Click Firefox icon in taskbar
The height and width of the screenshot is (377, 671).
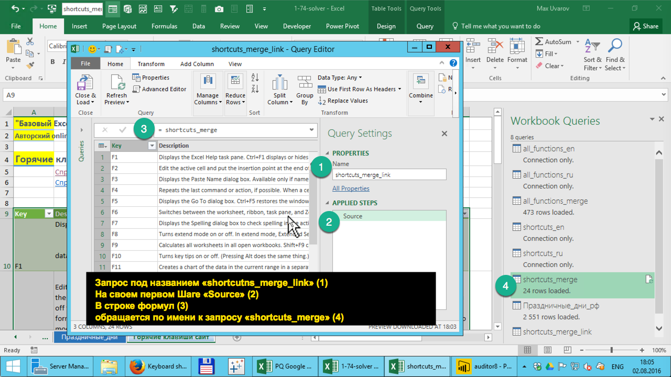[137, 367]
